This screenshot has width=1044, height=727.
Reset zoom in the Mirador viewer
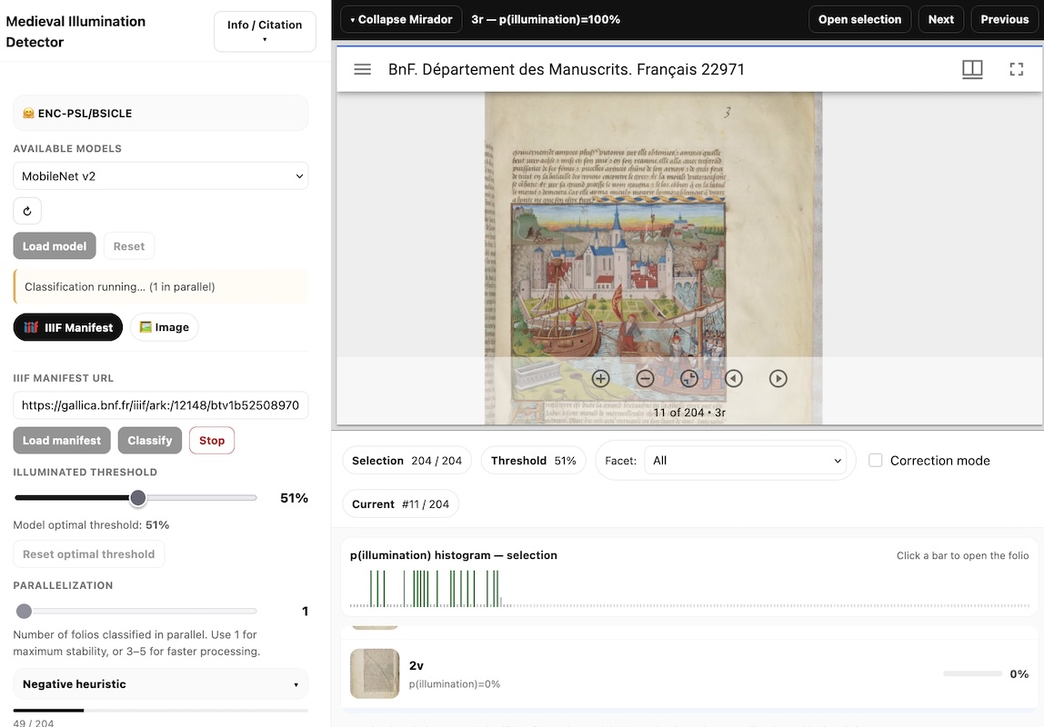(x=689, y=378)
